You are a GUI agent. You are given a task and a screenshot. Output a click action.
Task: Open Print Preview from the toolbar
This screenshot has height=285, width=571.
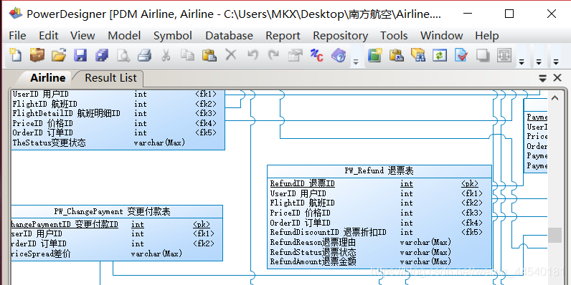(123, 55)
